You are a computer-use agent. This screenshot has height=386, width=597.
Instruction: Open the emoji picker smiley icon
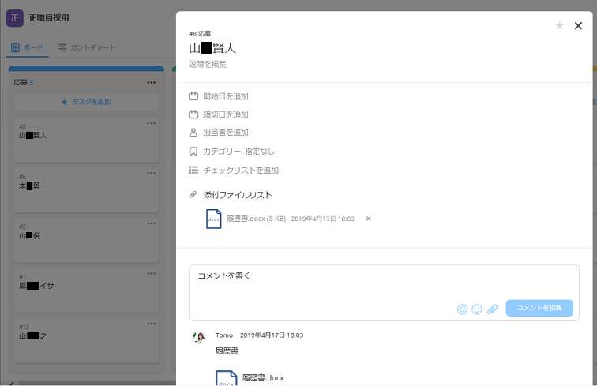[x=477, y=309]
